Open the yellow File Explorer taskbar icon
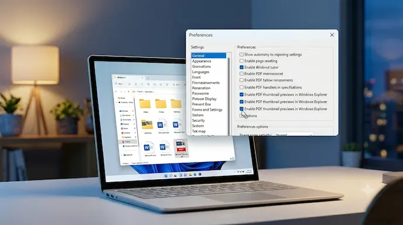The image size is (403, 225). pos(190,175)
